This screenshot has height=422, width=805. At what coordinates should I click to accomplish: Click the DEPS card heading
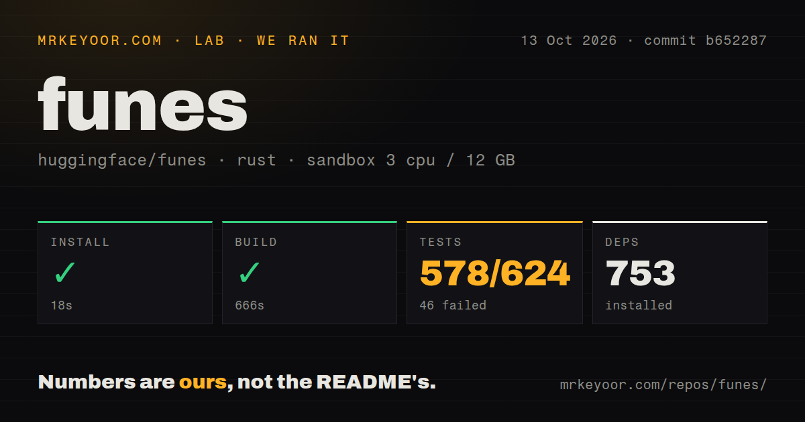623,242
